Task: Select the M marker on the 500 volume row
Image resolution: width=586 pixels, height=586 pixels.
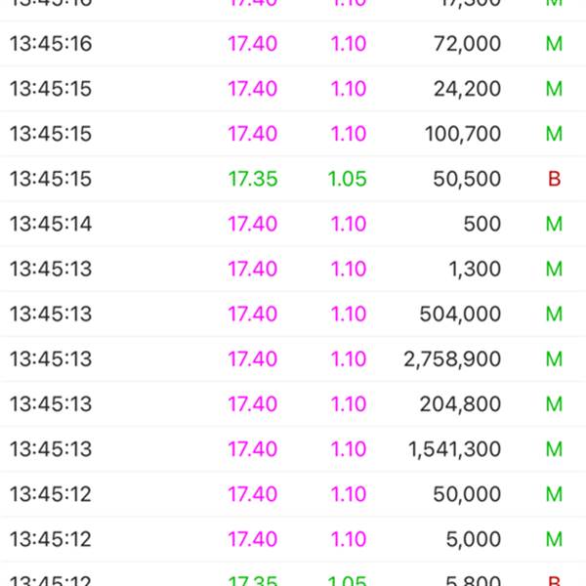Action: 554,224
